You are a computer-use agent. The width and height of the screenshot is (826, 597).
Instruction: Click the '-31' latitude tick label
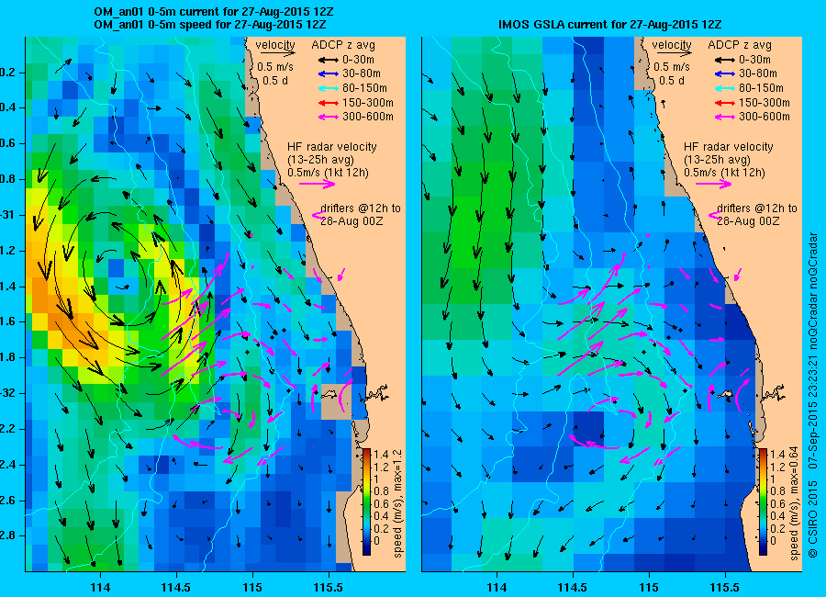(6, 215)
